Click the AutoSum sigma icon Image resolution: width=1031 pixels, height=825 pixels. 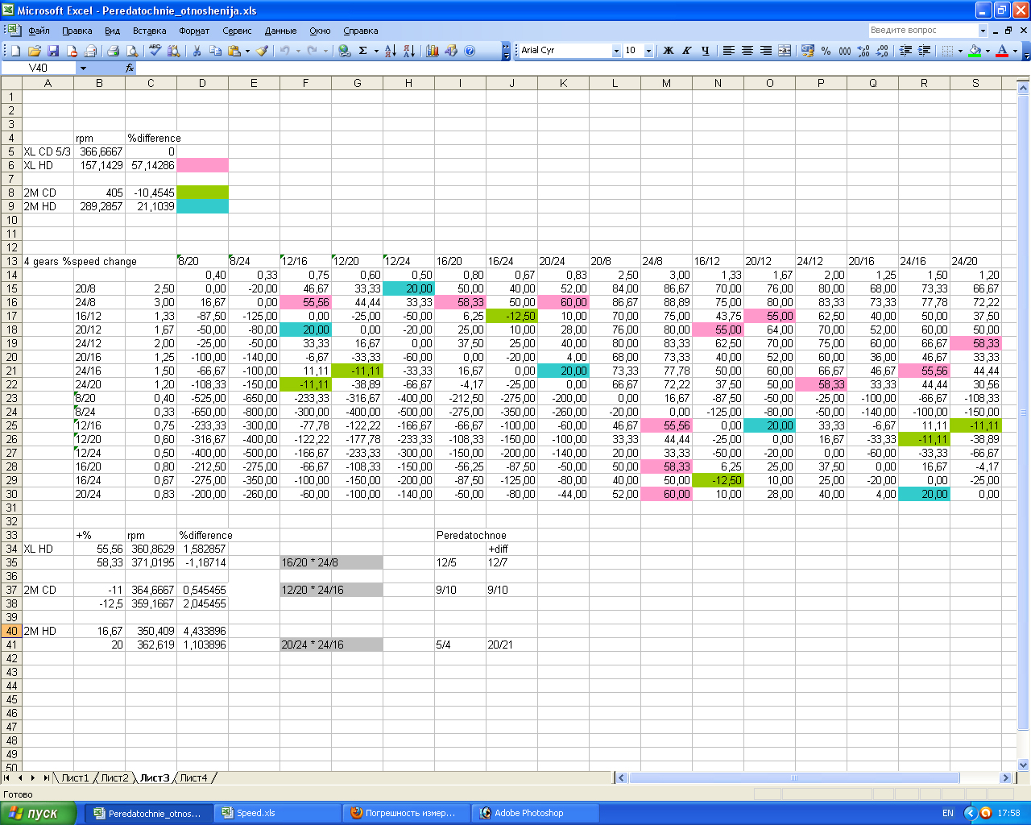tap(363, 51)
